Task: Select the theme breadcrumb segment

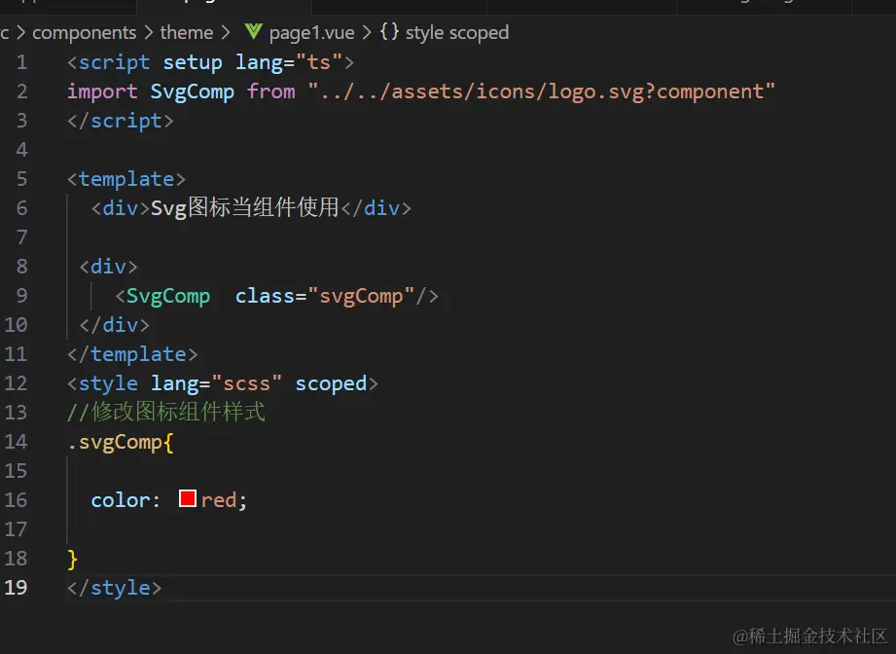Action: [186, 32]
